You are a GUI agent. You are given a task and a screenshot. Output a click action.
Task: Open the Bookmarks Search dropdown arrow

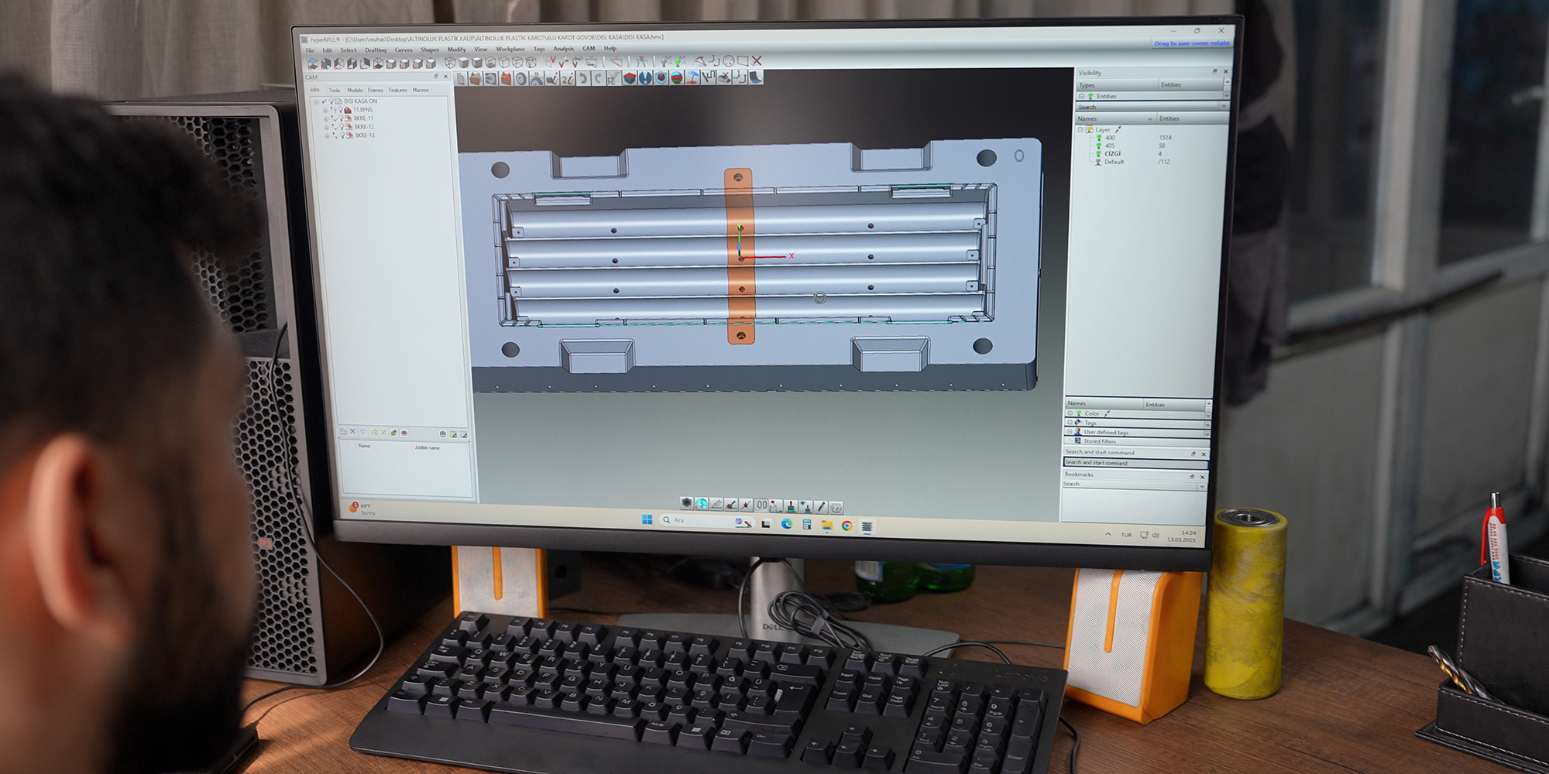[1202, 487]
